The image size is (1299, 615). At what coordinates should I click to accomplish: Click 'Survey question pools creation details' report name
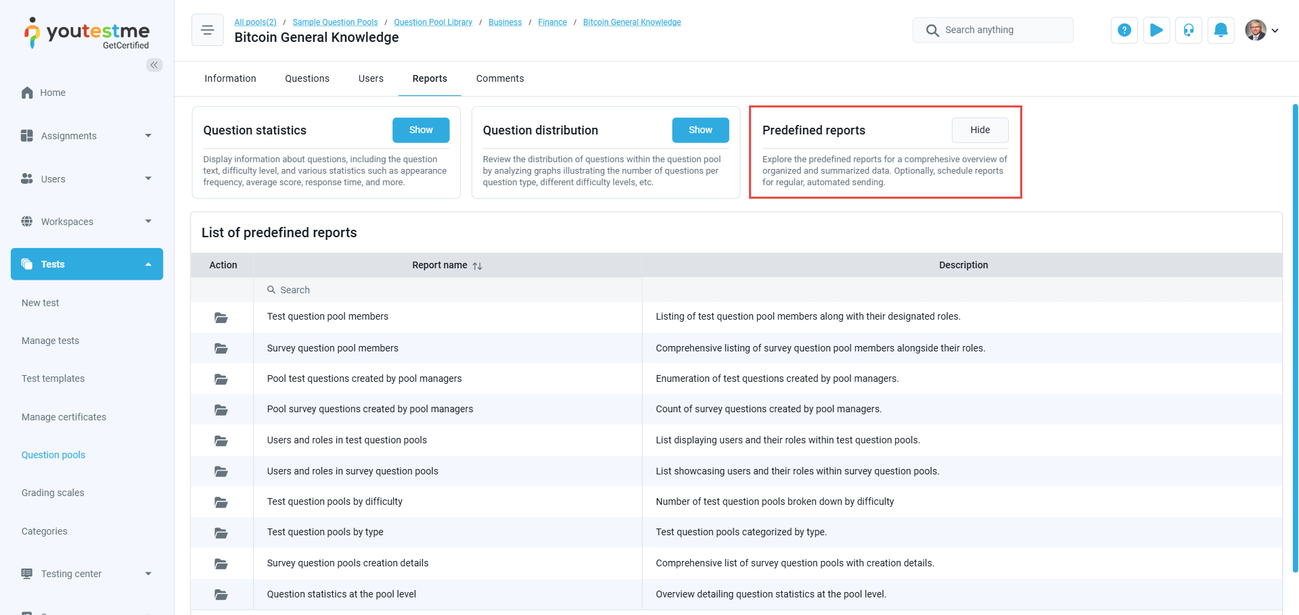[x=347, y=563]
